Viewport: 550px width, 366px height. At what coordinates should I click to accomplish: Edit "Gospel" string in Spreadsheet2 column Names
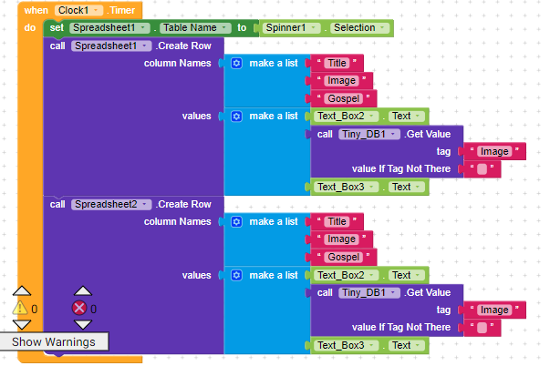click(x=343, y=257)
